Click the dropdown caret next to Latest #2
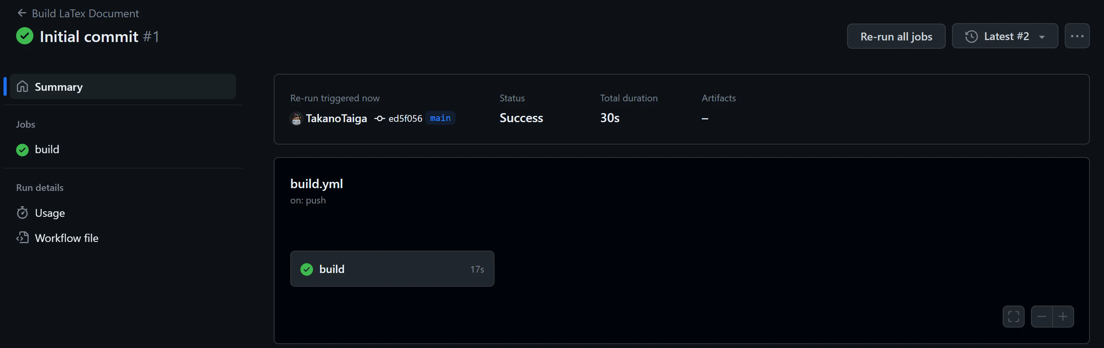1104x348 pixels. pos(1042,37)
